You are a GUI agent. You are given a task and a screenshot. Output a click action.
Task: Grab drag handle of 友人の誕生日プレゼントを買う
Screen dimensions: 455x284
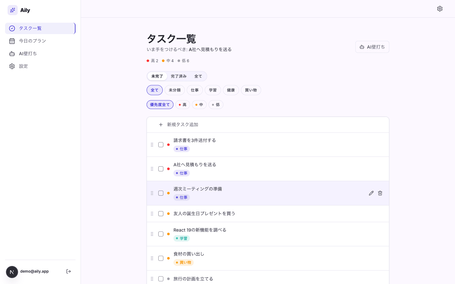click(152, 214)
